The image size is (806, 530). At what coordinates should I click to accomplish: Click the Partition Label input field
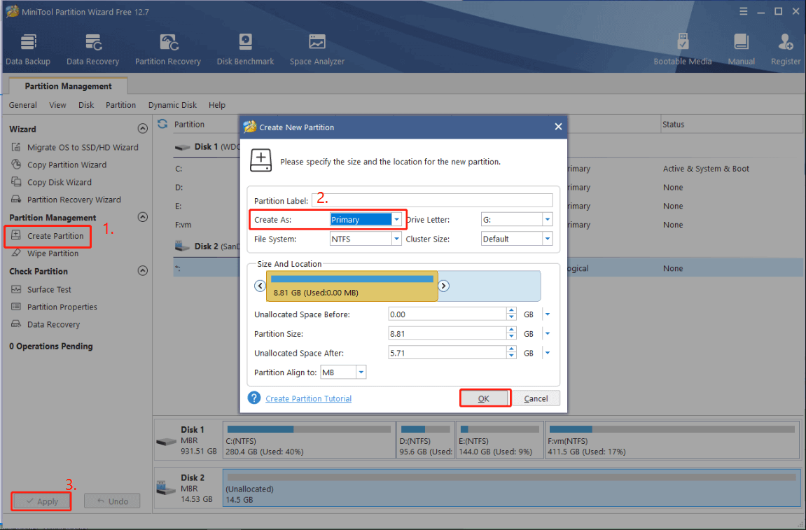pos(432,200)
